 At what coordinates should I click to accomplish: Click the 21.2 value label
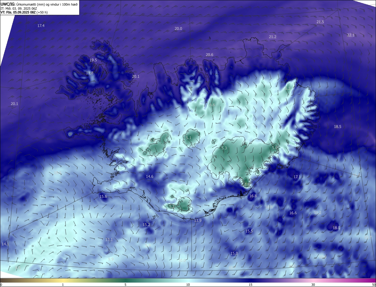click(x=273, y=37)
